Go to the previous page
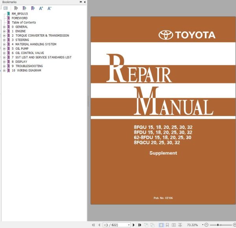This screenshot has height=228, width=236. (x=99, y=225)
